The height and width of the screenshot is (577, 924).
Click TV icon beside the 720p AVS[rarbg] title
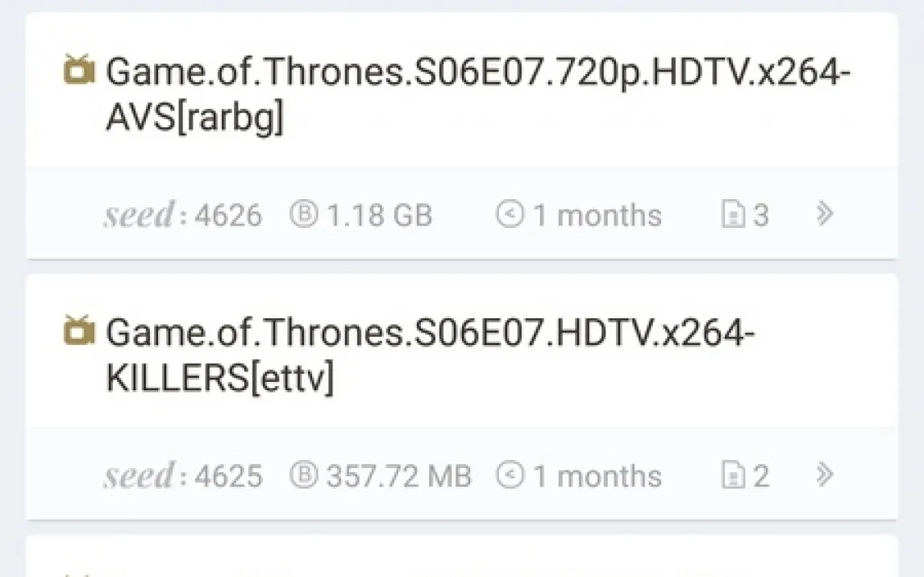coord(79,70)
